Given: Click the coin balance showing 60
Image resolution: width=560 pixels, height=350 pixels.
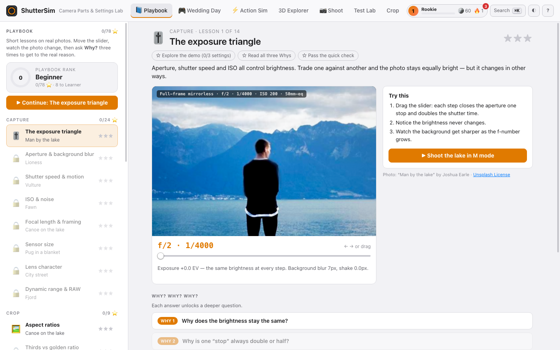Looking at the screenshot, I should click(x=464, y=11).
